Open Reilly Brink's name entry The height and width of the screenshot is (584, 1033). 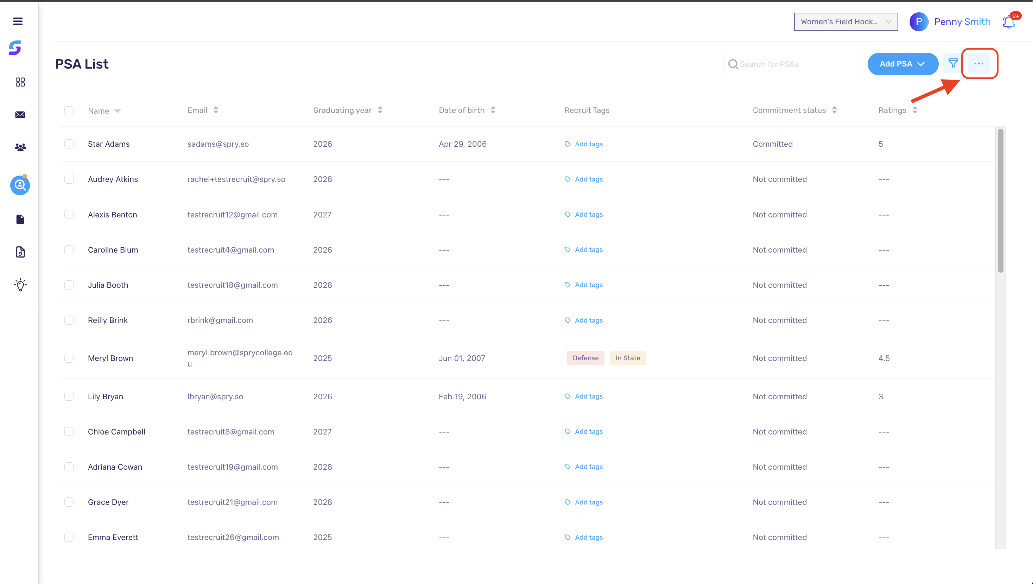[107, 320]
